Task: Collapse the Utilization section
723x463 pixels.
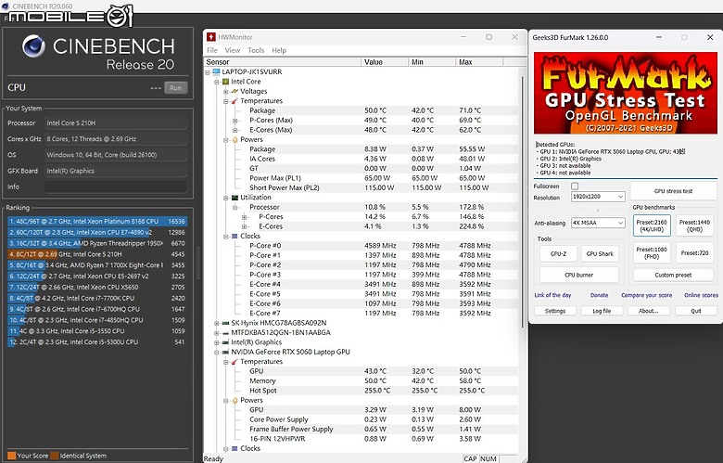Action: pyautogui.click(x=226, y=198)
